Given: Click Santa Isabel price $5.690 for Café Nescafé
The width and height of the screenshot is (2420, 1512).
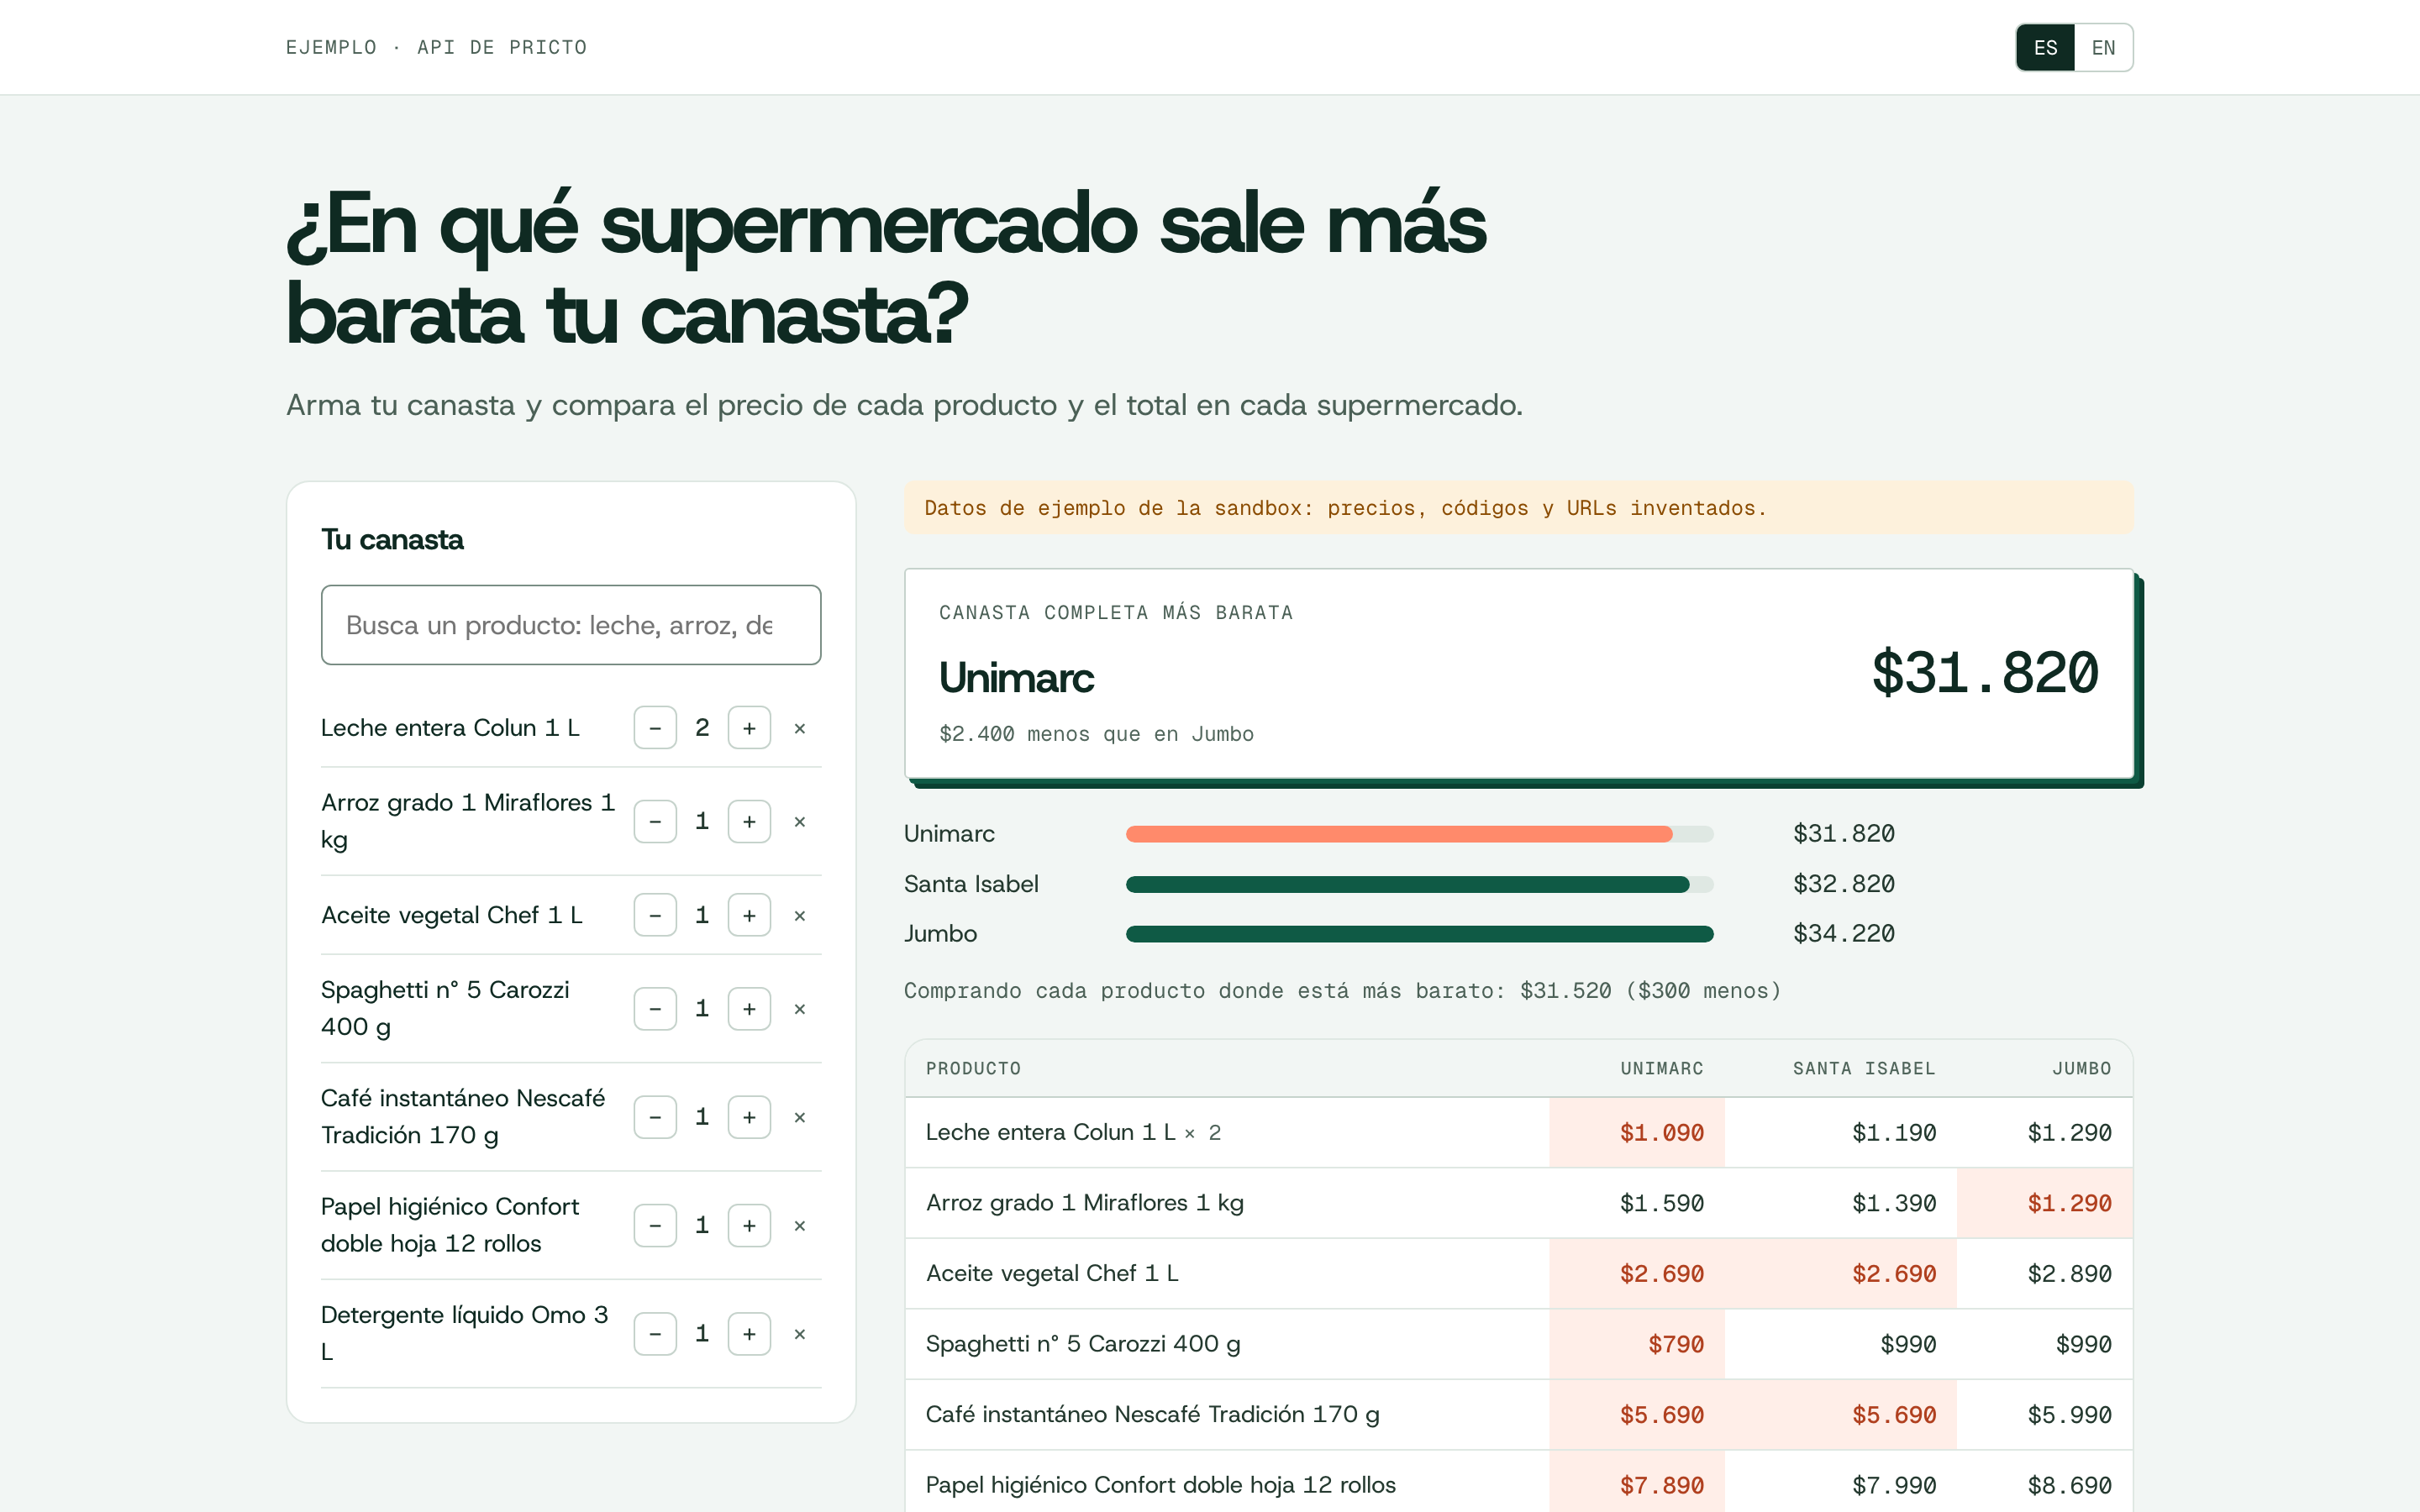Looking at the screenshot, I should (1894, 1415).
